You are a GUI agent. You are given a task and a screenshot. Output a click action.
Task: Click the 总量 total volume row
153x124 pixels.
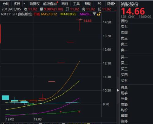click(124, 88)
